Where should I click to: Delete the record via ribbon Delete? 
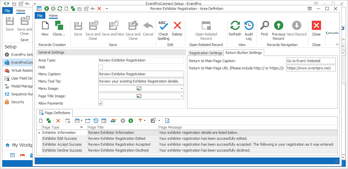click(x=177, y=29)
